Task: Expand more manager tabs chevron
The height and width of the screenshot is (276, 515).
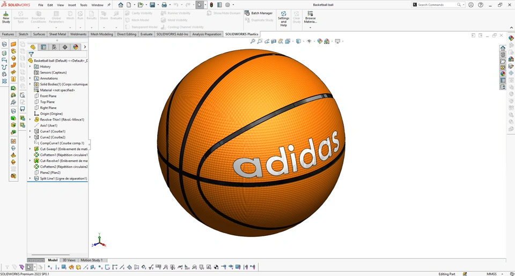Action: 85,47
